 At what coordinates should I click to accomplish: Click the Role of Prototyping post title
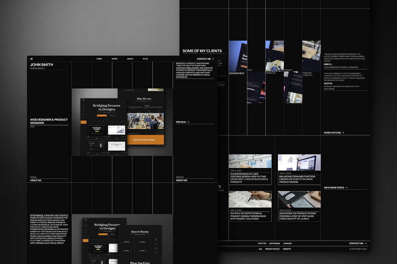point(249,216)
